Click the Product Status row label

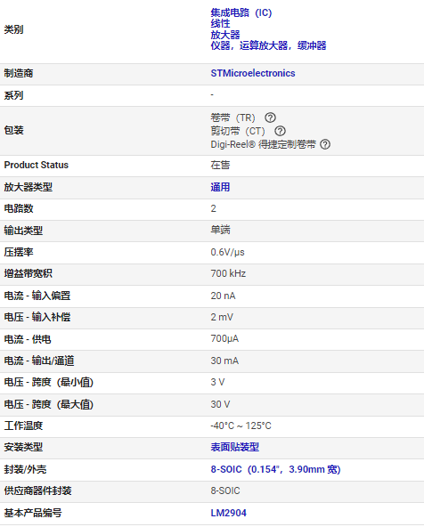36,165
